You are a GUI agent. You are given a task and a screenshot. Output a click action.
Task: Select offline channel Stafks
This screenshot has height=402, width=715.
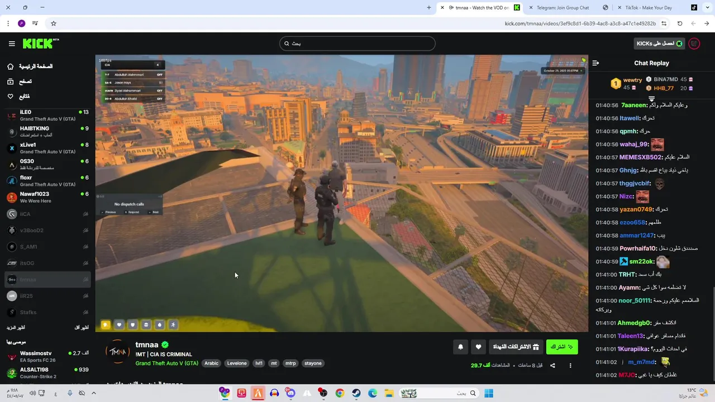(47, 312)
